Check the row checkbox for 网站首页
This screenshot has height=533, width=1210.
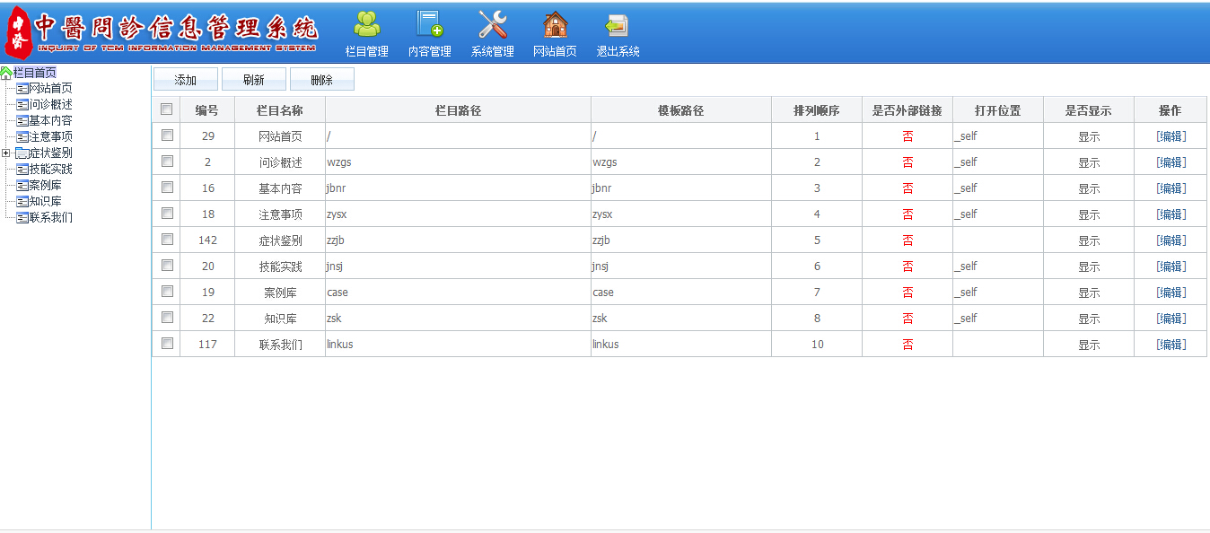coord(166,135)
